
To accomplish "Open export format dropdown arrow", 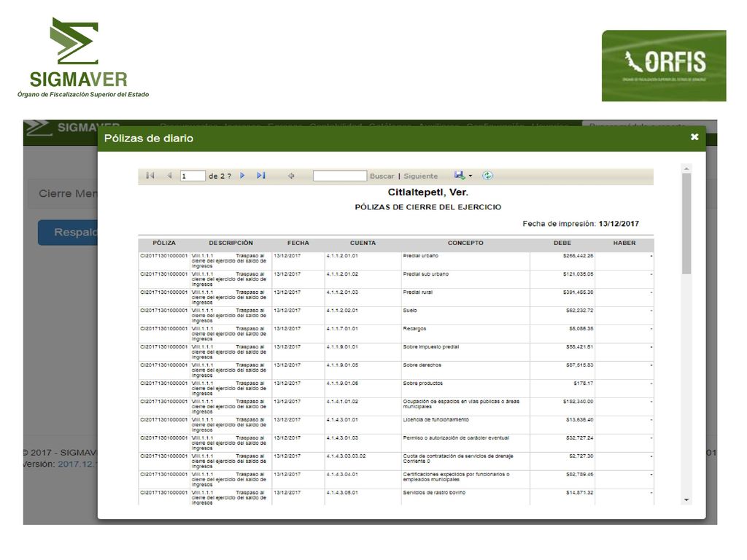I will [471, 176].
